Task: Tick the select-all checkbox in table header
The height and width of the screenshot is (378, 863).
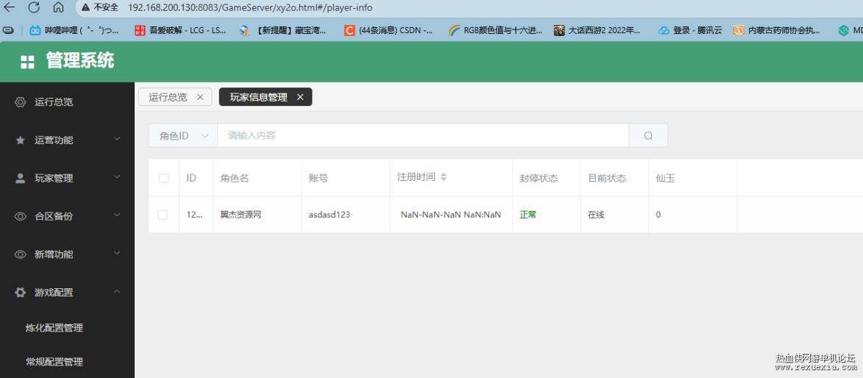Action: click(163, 178)
